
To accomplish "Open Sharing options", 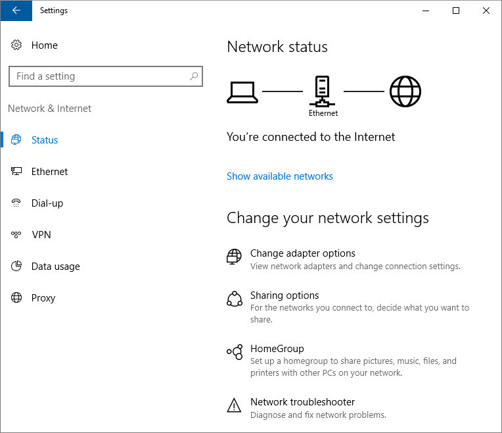I will click(x=285, y=295).
